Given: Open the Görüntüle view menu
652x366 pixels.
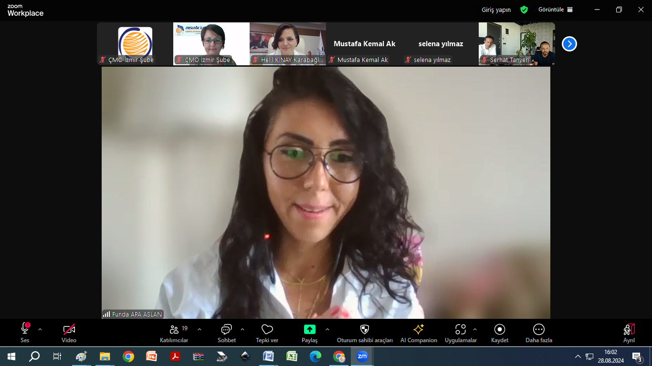Looking at the screenshot, I should 556,10.
